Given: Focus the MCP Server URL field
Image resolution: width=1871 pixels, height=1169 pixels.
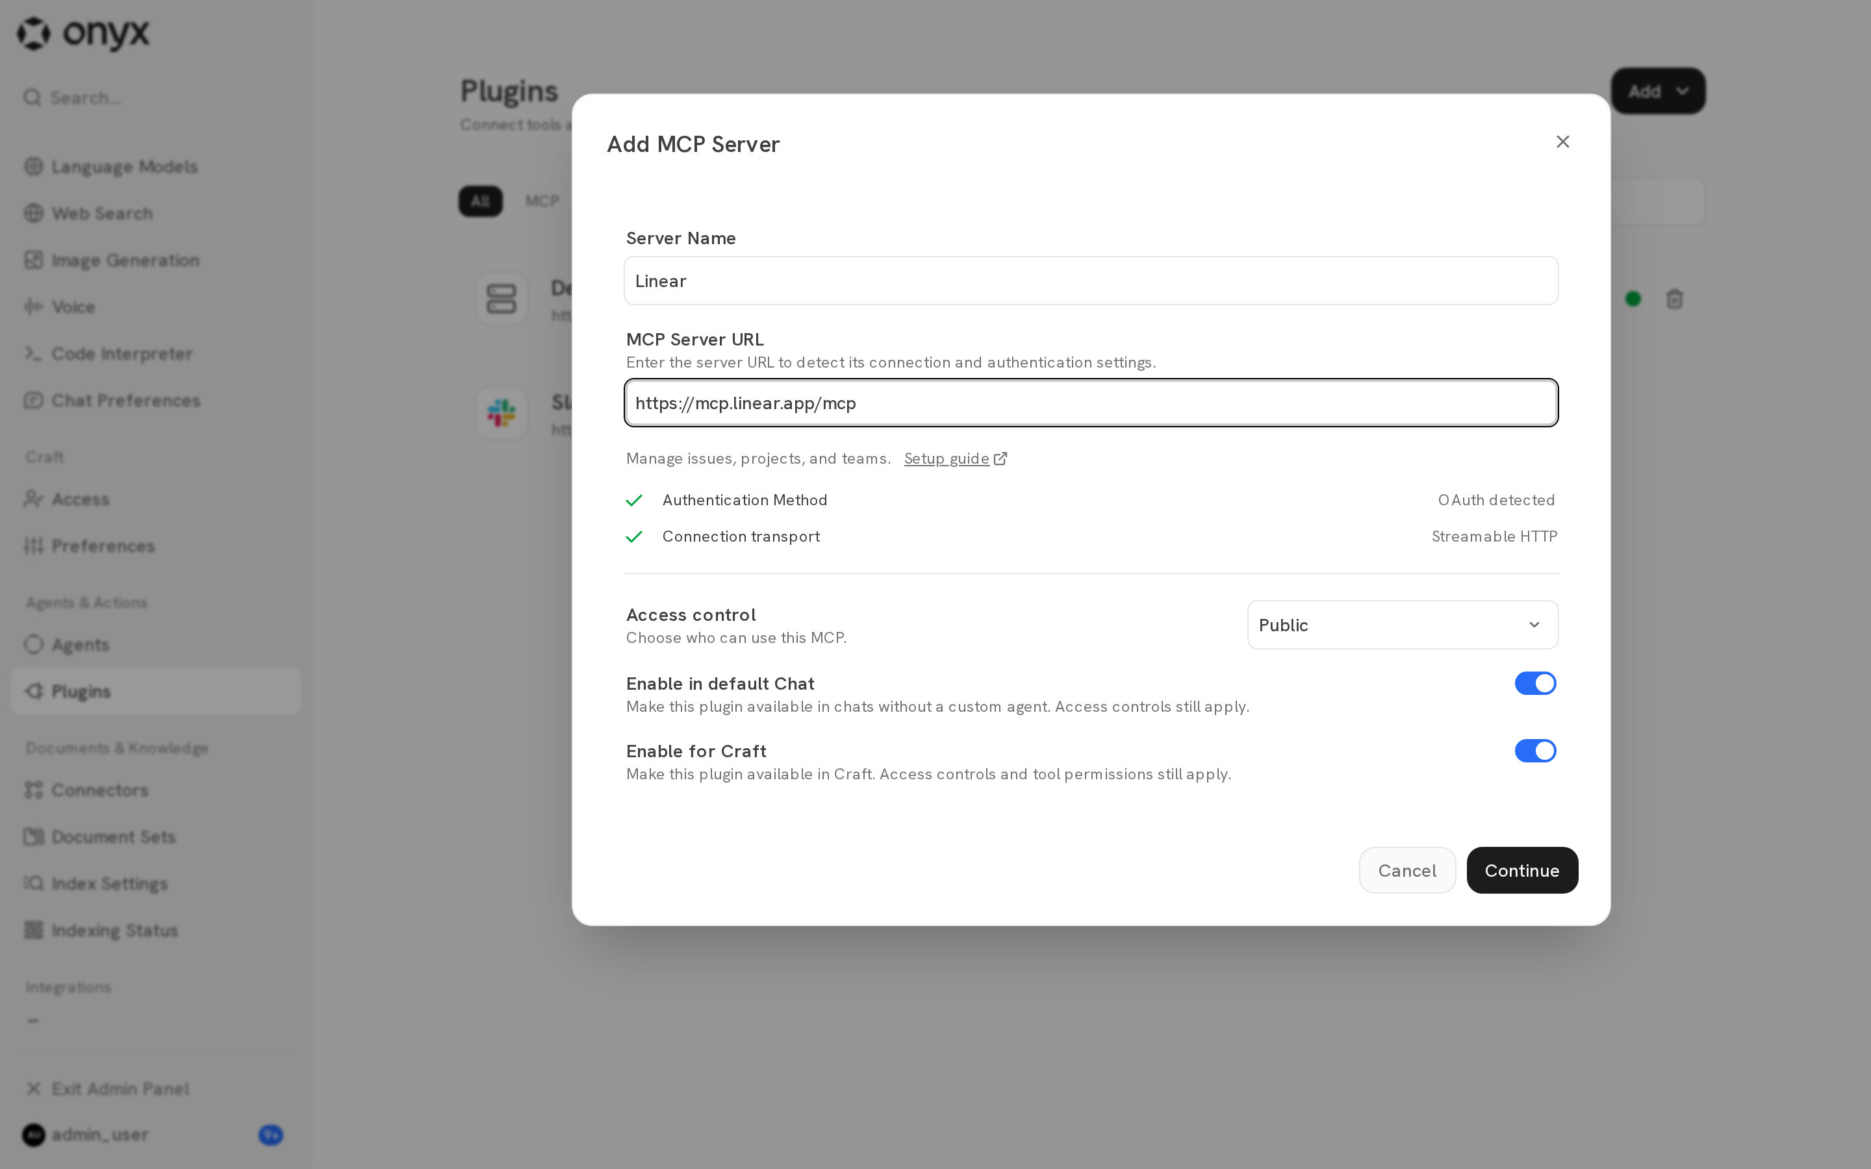Looking at the screenshot, I should 1091,403.
